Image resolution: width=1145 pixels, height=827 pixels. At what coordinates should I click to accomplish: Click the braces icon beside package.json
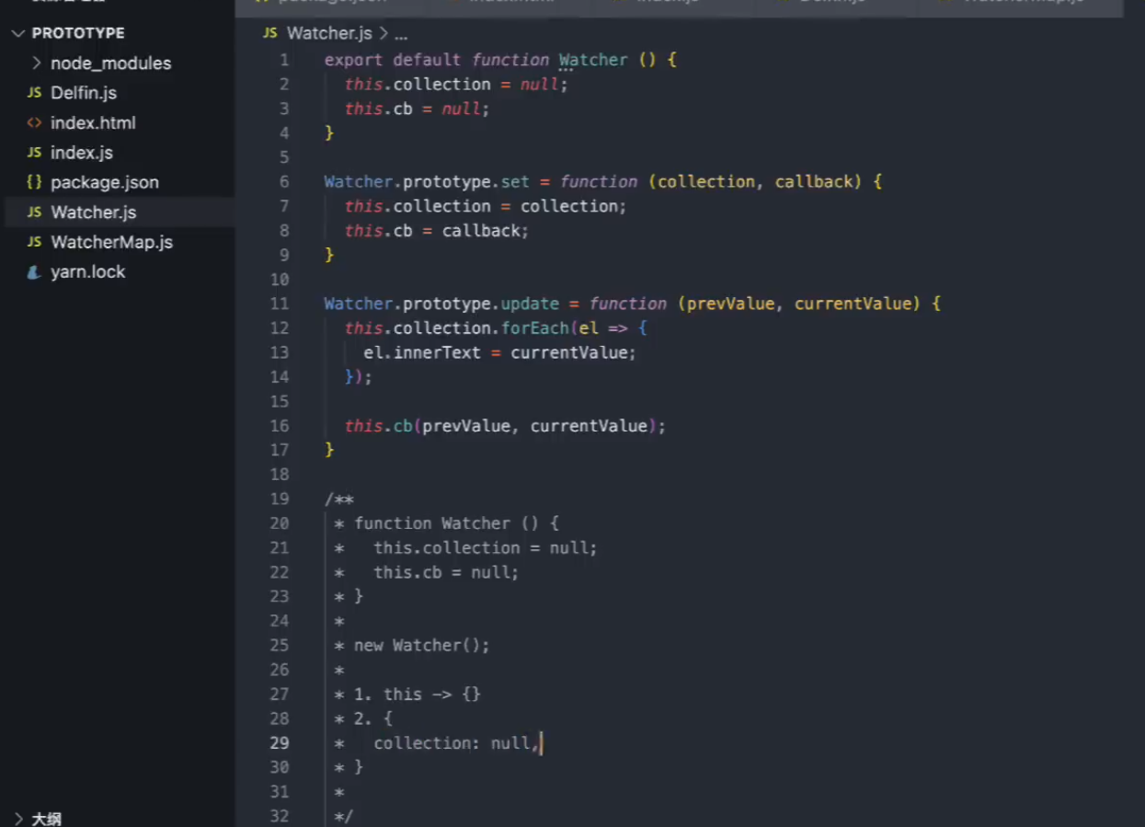click(34, 182)
